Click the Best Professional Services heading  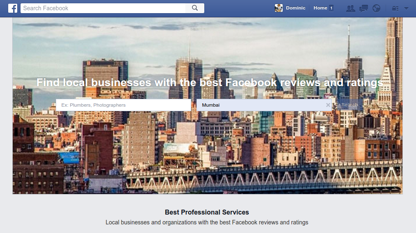pyautogui.click(x=207, y=212)
